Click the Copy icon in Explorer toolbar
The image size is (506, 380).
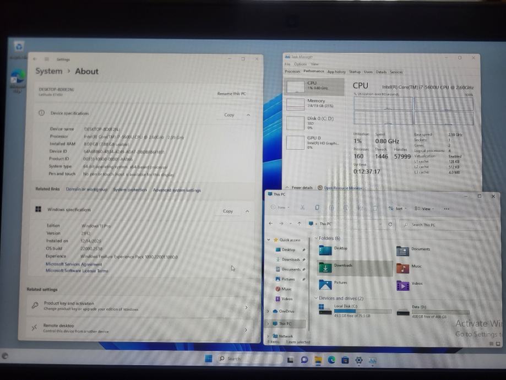pyautogui.click(x=317, y=207)
